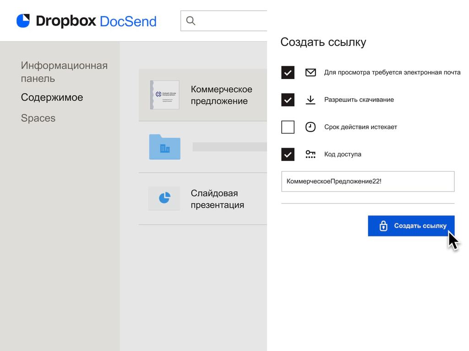
Task: Uncheck the allow downloading option
Action: 288,100
